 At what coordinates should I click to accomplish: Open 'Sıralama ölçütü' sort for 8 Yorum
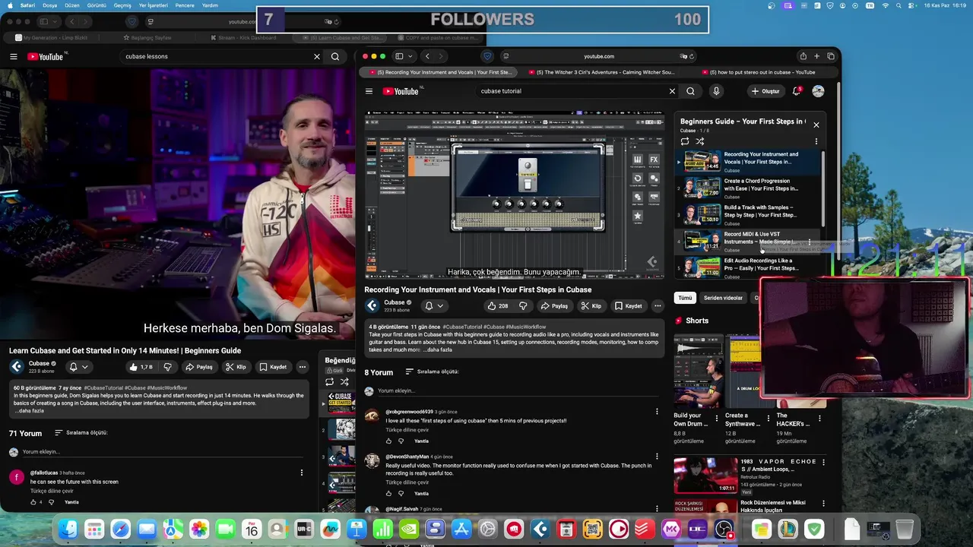432,372
